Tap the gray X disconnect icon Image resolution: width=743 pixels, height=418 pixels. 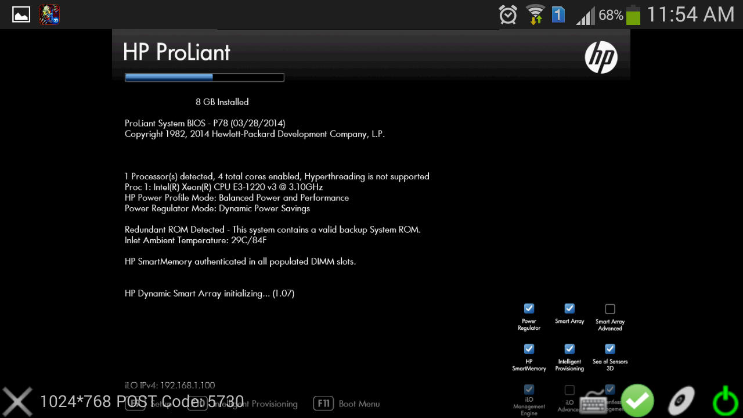pos(17,401)
